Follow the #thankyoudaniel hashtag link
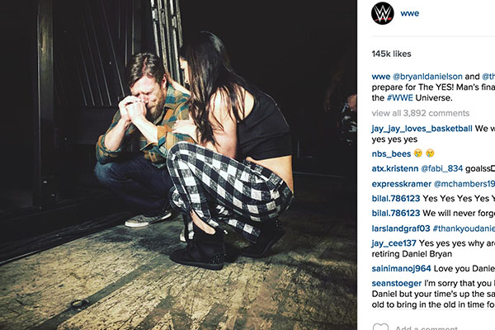 click(464, 229)
